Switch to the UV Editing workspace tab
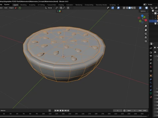This screenshot has width=158, height=118. (x=41, y=5)
